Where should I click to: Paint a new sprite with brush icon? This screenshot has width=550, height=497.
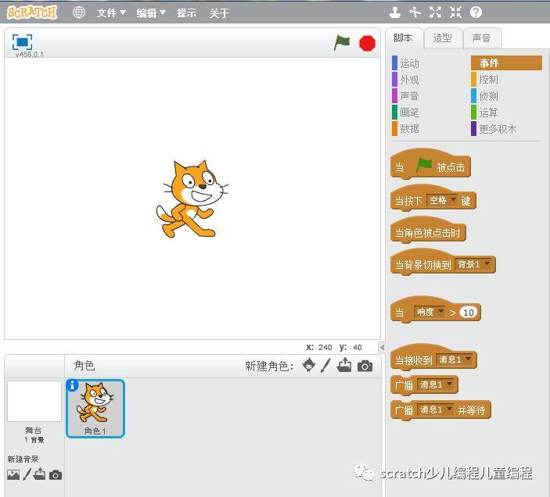pyautogui.click(x=325, y=365)
